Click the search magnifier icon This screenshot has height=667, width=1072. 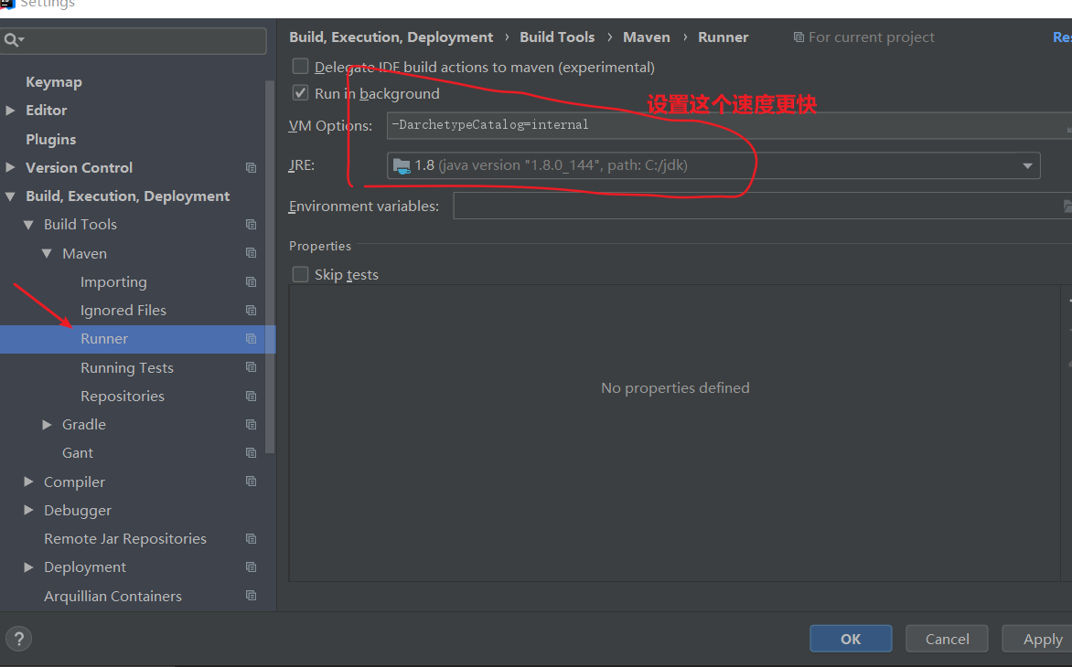pyautogui.click(x=12, y=40)
